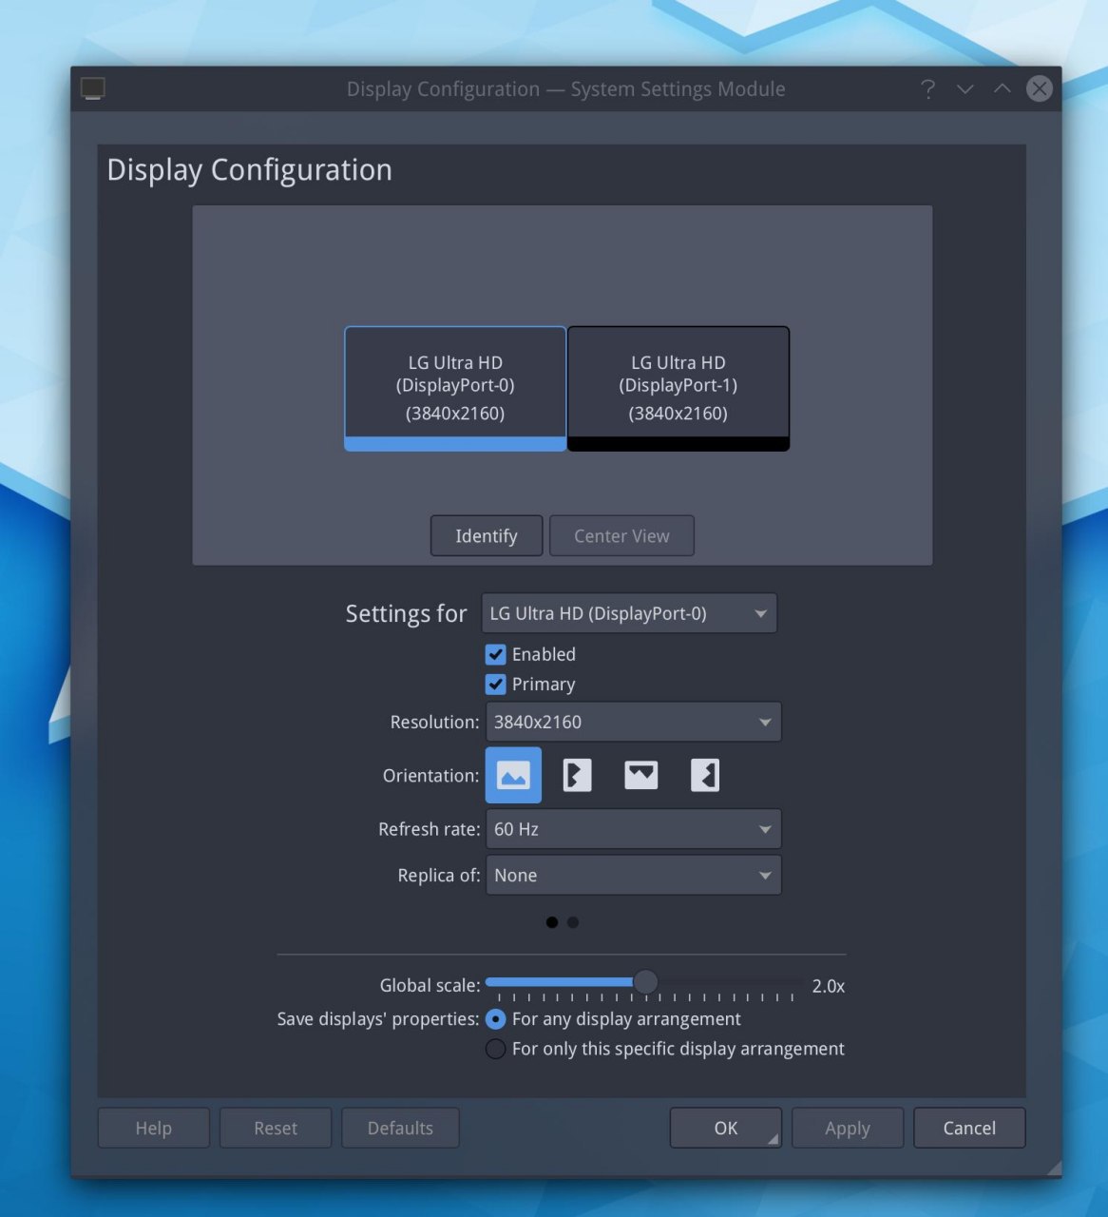Click the first page indicator dot

(552, 922)
